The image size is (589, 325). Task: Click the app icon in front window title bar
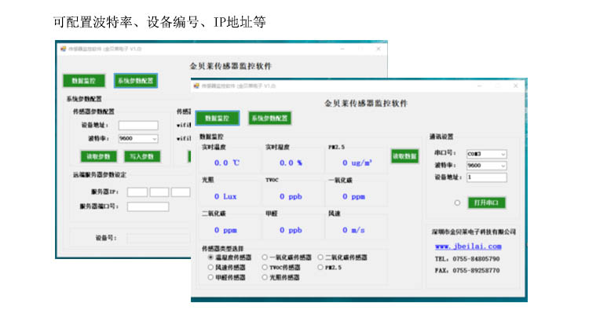click(x=197, y=85)
